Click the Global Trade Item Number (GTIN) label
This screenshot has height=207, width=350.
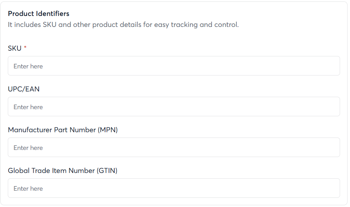[62, 170]
